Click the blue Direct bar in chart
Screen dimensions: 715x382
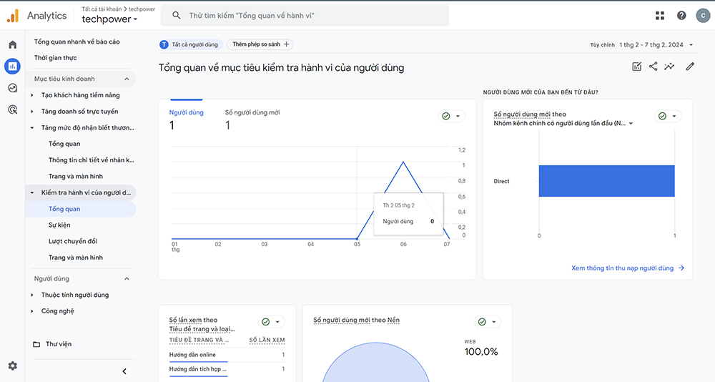tap(606, 181)
